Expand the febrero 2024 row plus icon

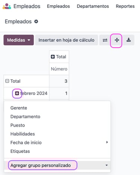[x=17, y=93]
